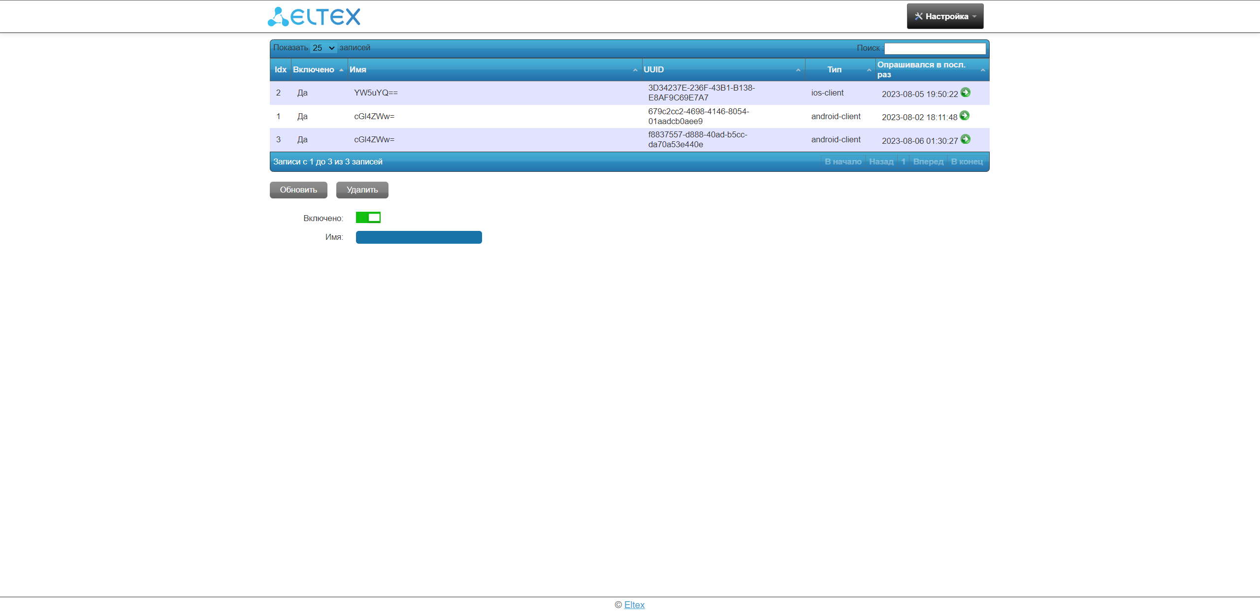
Task: Click Вперед pagination button
Action: pyautogui.click(x=928, y=161)
